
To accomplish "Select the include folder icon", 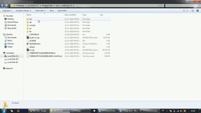I will coord(28,25).
